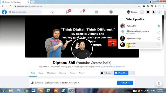
Task: Open File Explorer from taskbar
Action: [11, 91]
